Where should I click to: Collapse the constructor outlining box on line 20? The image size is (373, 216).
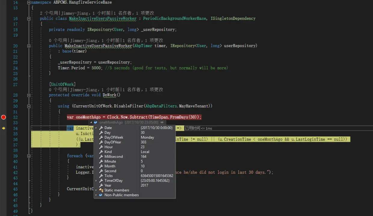click(29, 46)
